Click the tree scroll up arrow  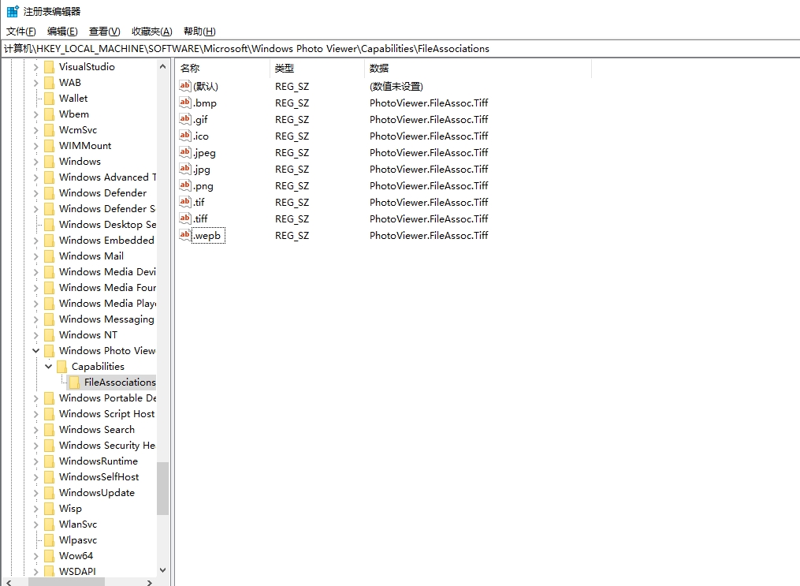[162, 66]
